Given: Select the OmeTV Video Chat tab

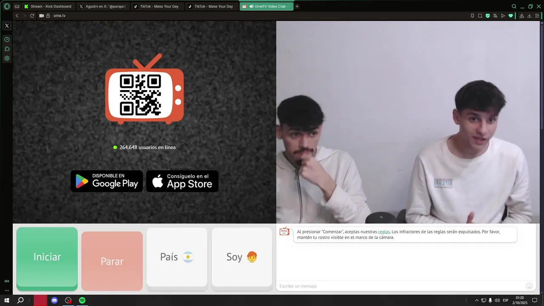Looking at the screenshot, I should point(266,6).
